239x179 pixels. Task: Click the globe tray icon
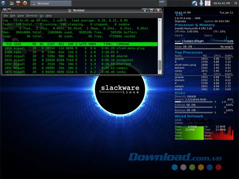195,3
